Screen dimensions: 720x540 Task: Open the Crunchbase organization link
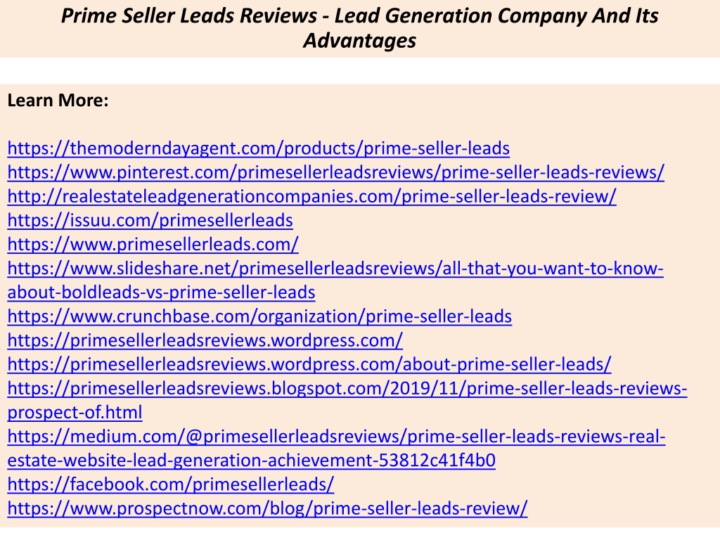coord(259,316)
